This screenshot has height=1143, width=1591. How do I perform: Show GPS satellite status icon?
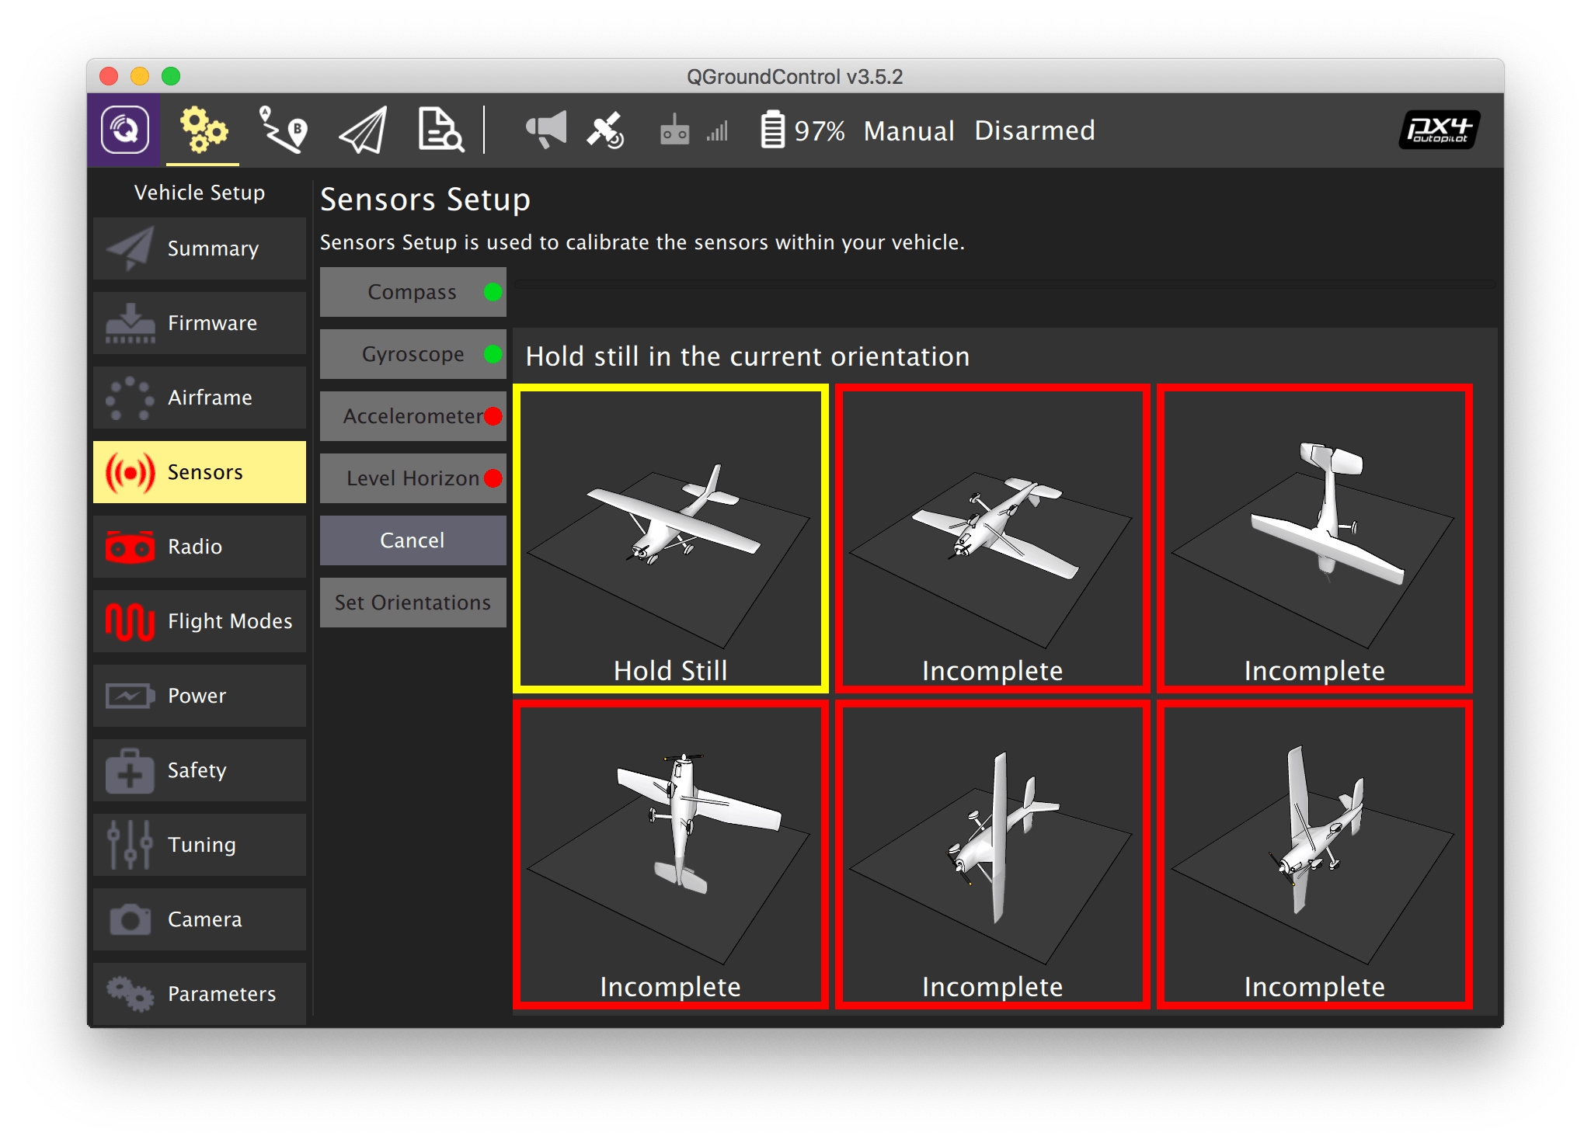click(x=605, y=130)
